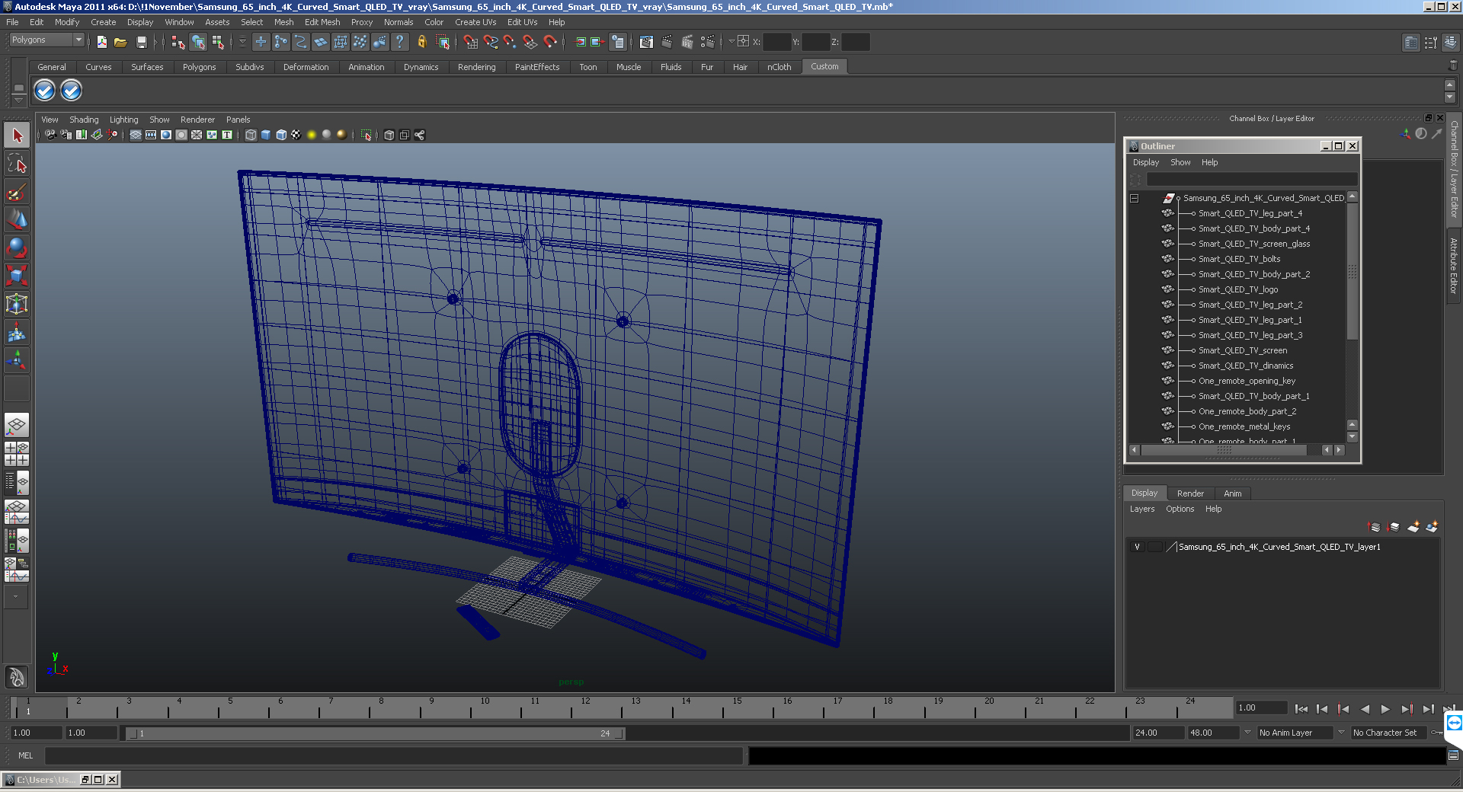Click play backwards button
This screenshot has height=792, width=1463.
(1365, 709)
